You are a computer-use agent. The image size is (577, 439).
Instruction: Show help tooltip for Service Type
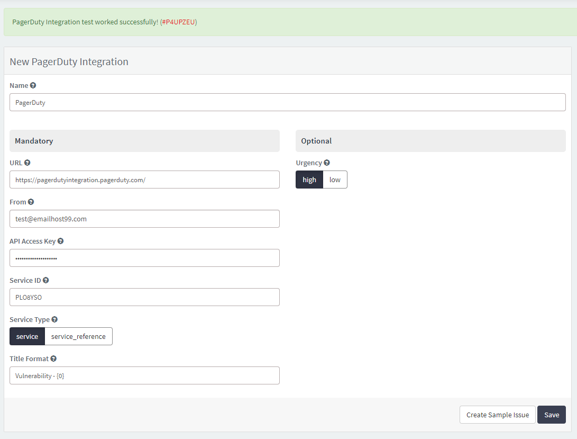pos(54,319)
